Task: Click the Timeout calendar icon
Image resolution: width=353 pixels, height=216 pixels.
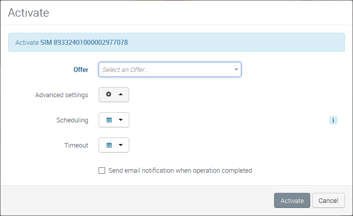Action: pyautogui.click(x=109, y=146)
